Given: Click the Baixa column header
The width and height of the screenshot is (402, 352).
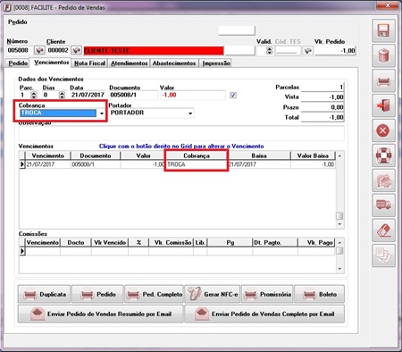Looking at the screenshot, I should coord(259,155).
